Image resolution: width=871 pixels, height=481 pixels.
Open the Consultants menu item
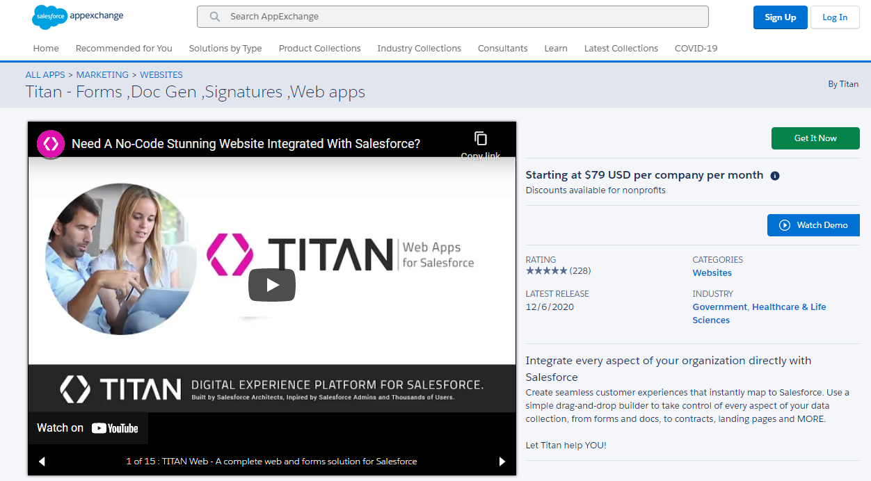coord(503,49)
